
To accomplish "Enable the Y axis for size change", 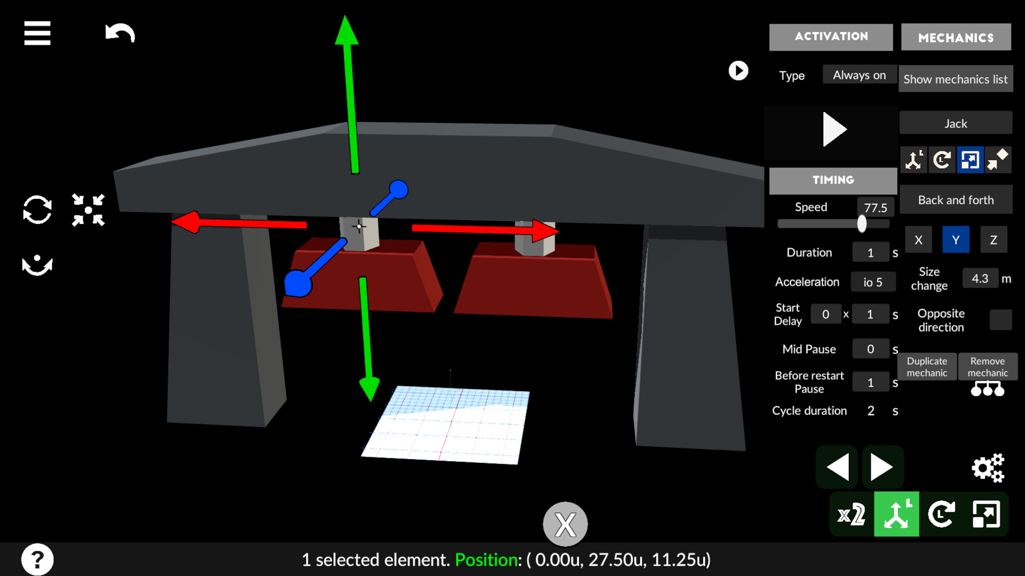I will coord(956,239).
